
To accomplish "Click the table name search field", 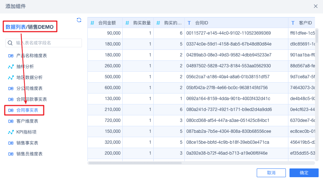I will click(47, 43).
